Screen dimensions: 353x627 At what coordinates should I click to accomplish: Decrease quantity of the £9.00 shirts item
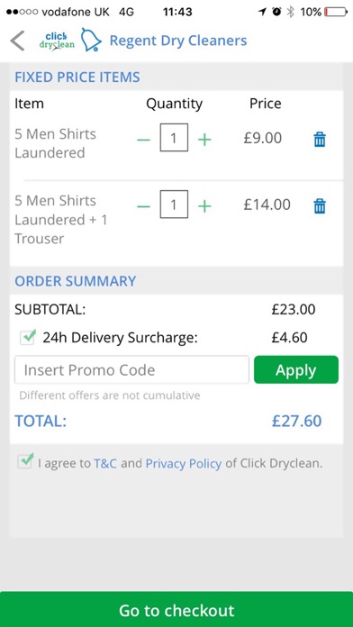pyautogui.click(x=143, y=140)
